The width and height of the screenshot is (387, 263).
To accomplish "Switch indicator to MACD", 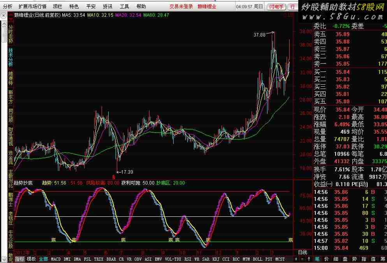I will [56, 259].
